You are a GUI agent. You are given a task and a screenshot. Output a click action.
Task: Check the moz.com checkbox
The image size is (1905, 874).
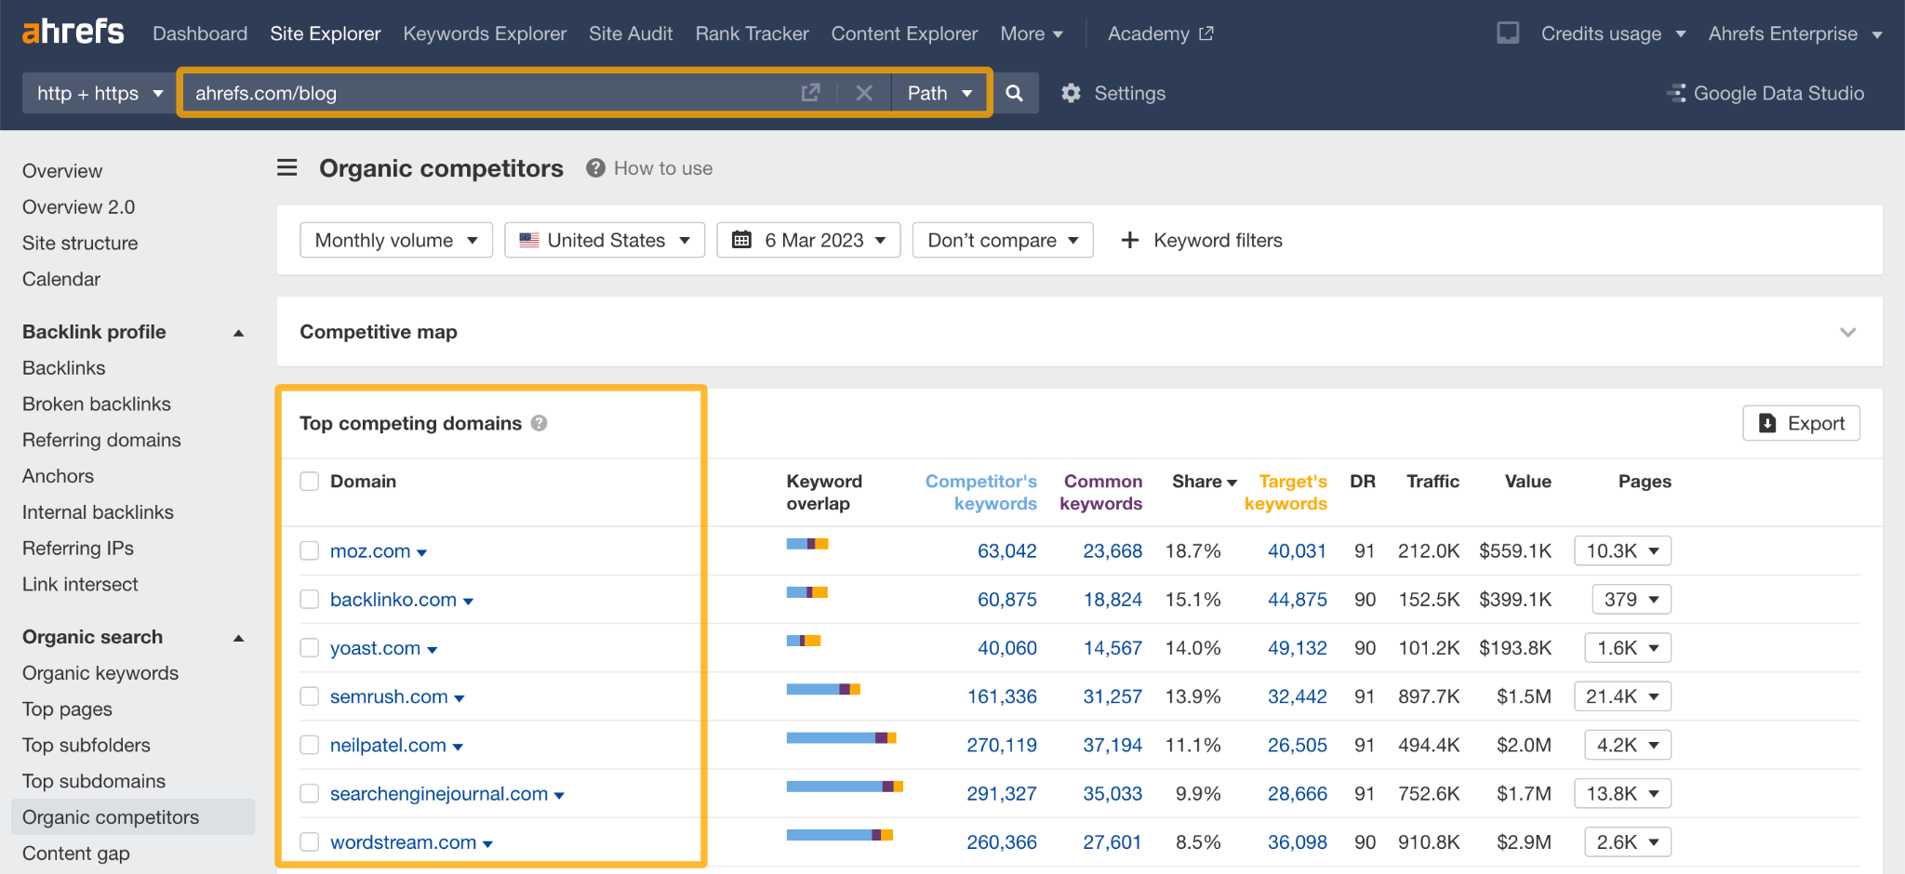309,550
